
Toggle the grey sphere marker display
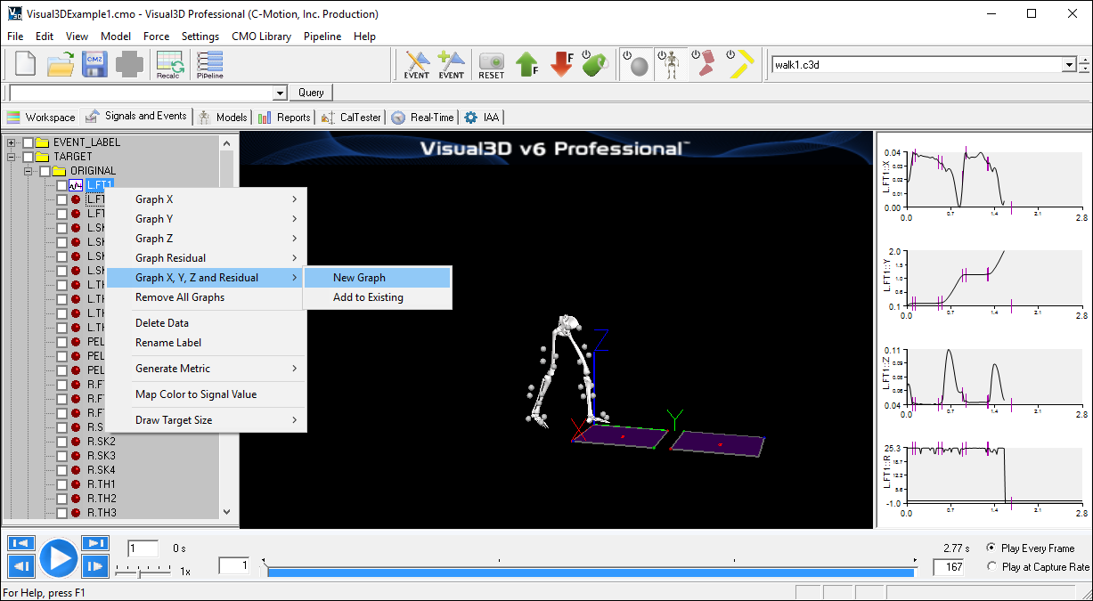tap(635, 64)
